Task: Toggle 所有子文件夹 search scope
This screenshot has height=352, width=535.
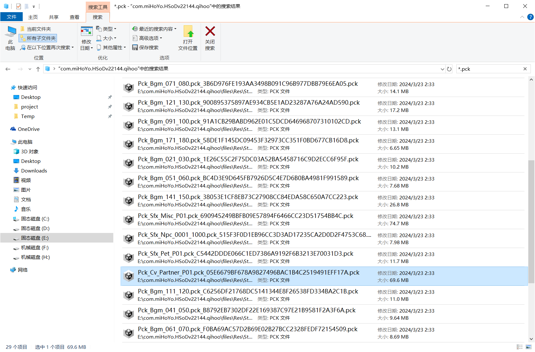Action: point(38,38)
